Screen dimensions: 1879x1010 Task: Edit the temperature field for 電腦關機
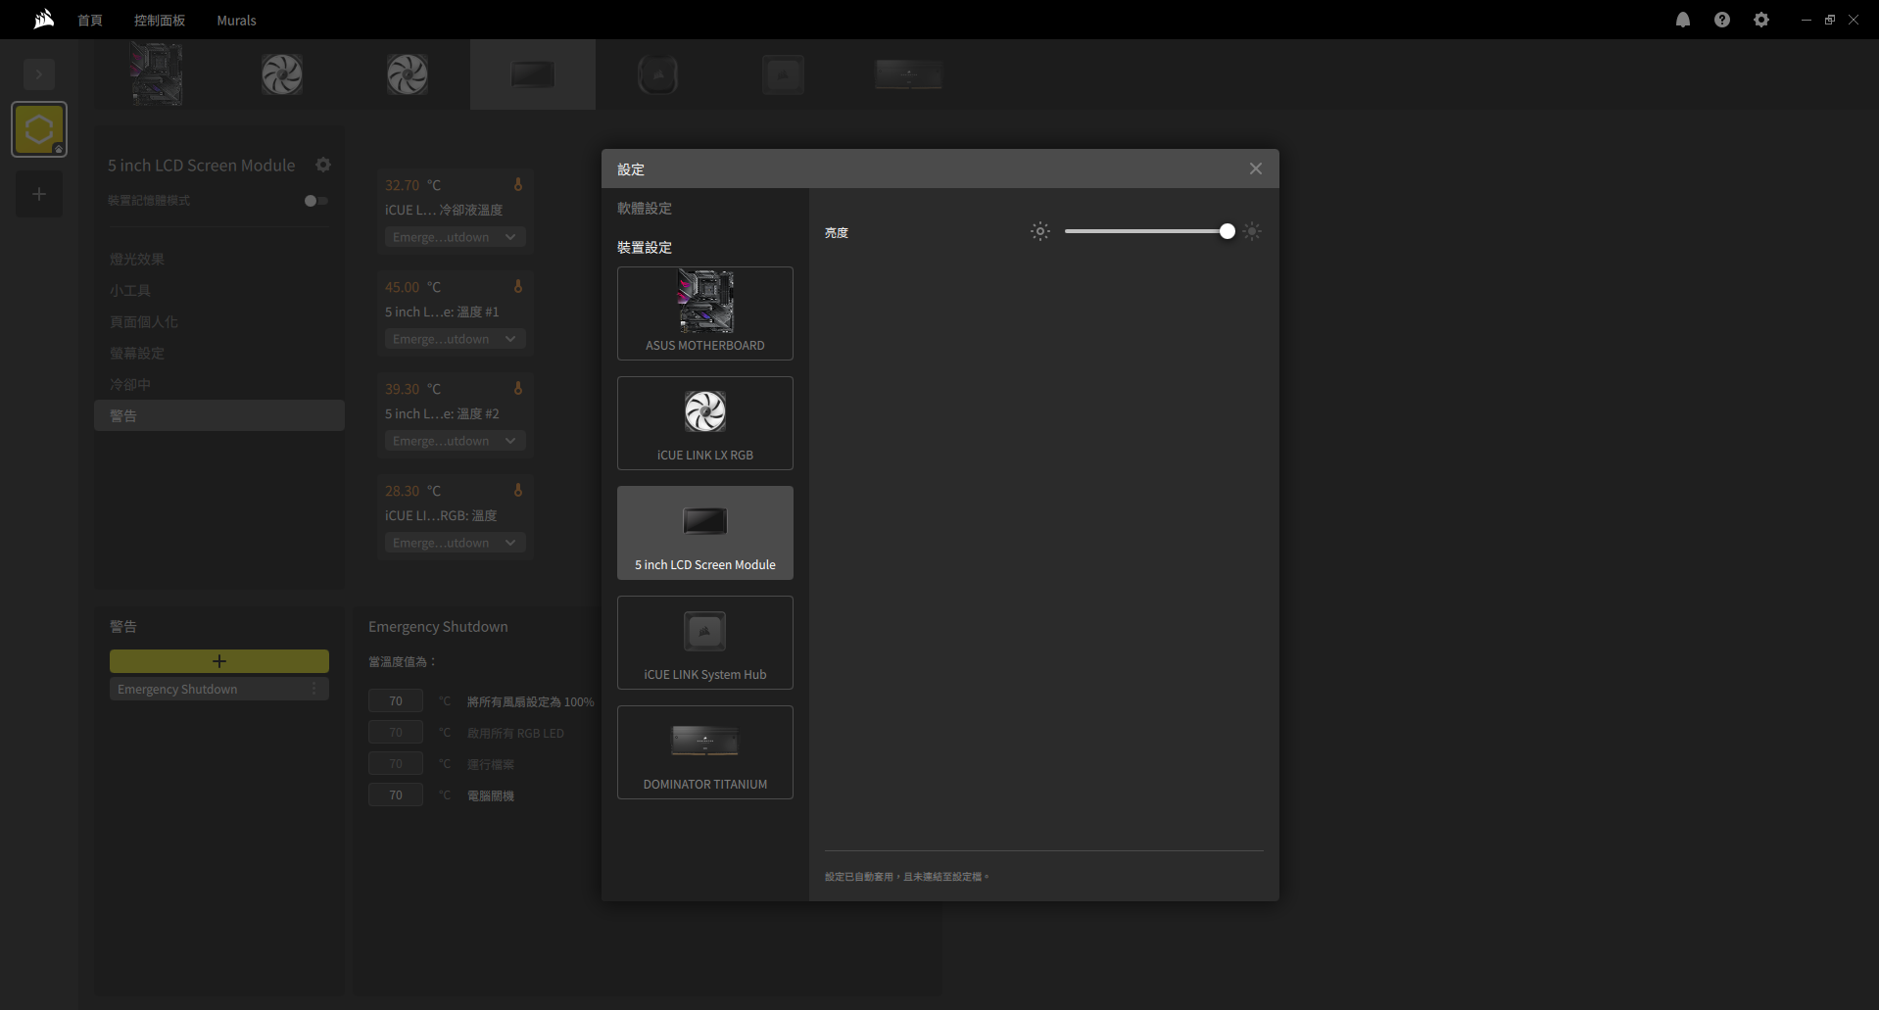pyautogui.click(x=396, y=794)
